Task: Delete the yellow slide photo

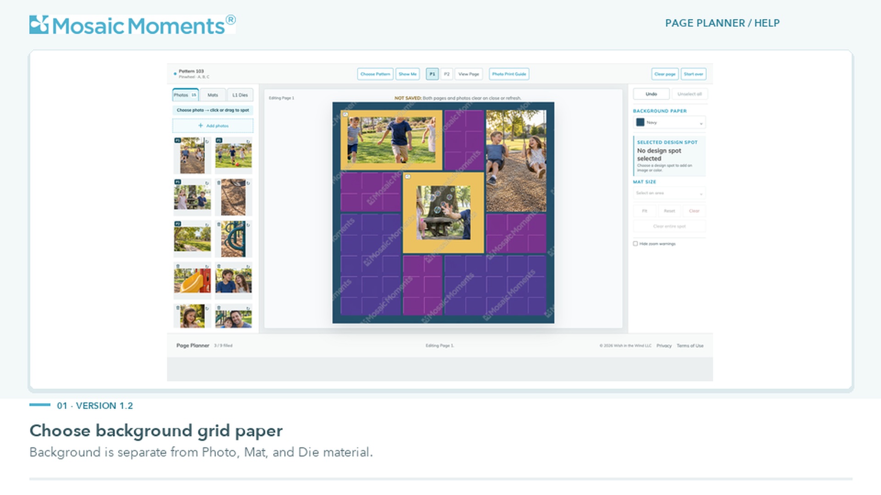Action: tap(178, 266)
